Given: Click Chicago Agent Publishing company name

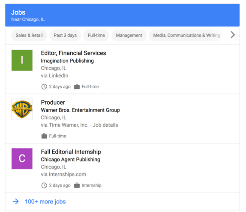Looking at the screenshot, I should [x=70, y=160].
